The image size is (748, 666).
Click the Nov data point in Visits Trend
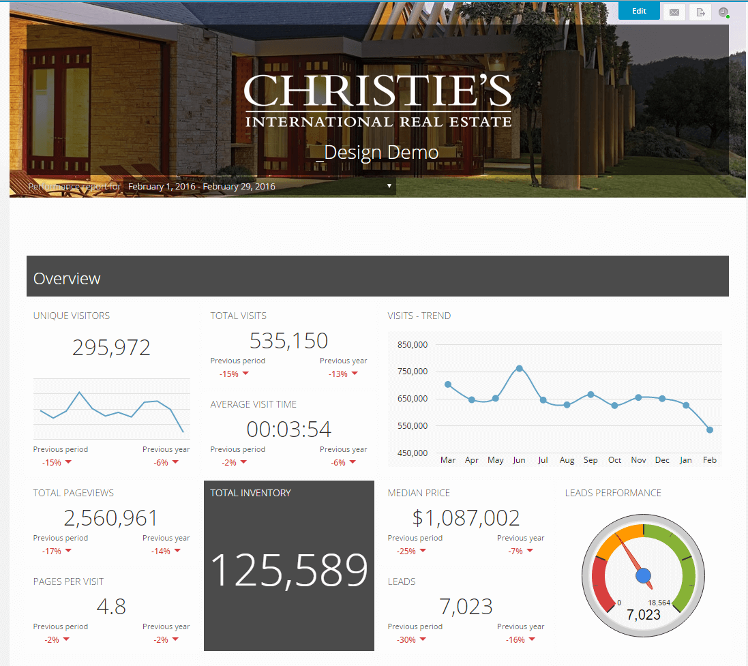click(638, 397)
